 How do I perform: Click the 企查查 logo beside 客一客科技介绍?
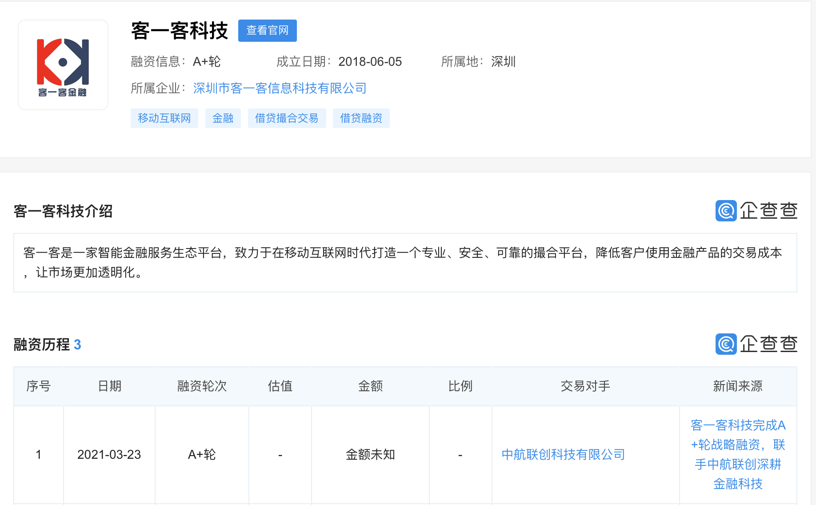(756, 211)
